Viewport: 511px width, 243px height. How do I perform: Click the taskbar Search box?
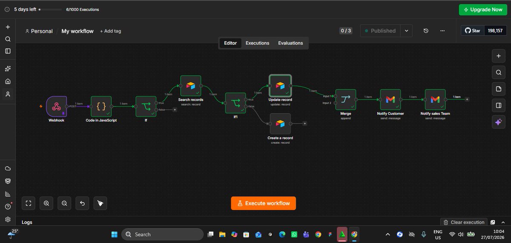163,234
